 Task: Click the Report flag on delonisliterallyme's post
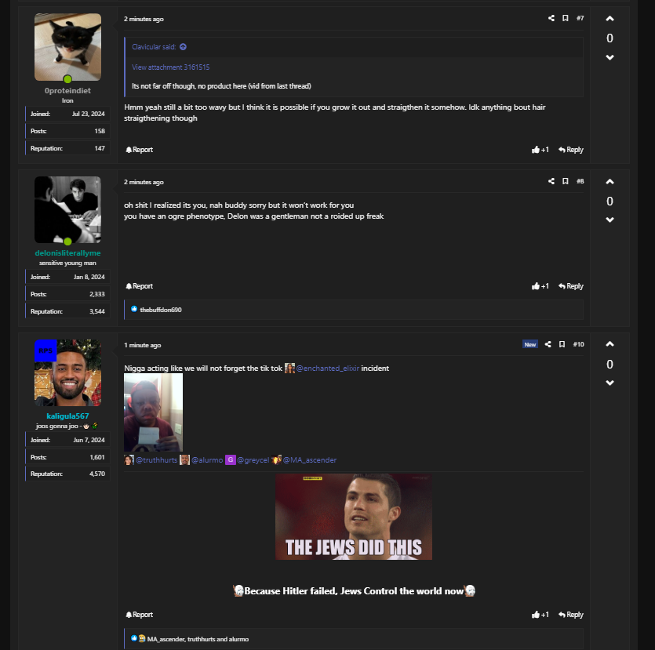pos(139,285)
